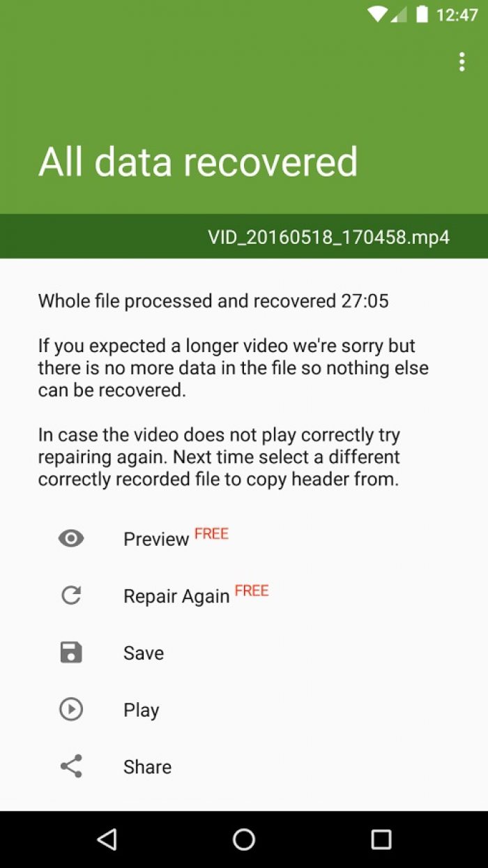The image size is (488, 868).
Task: Click the circular arrow Repair Again icon
Action: pos(71,595)
